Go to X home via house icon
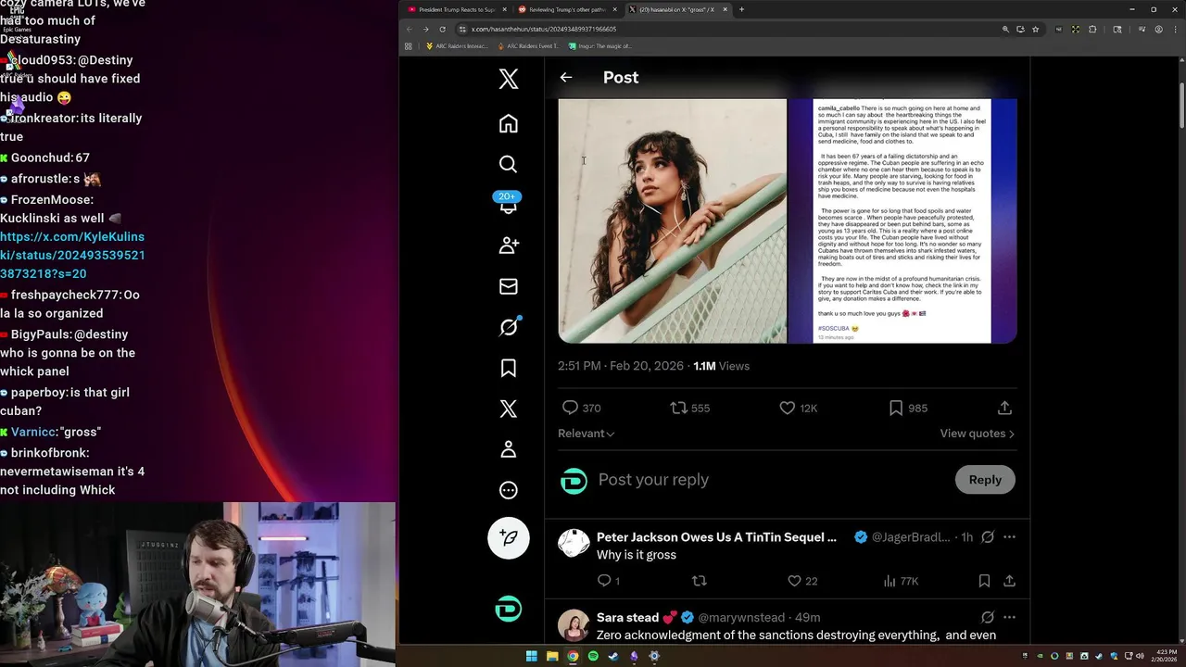This screenshot has width=1186, height=667. pyautogui.click(x=508, y=123)
